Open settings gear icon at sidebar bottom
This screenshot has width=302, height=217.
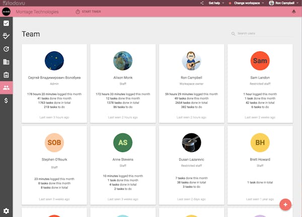6,211
